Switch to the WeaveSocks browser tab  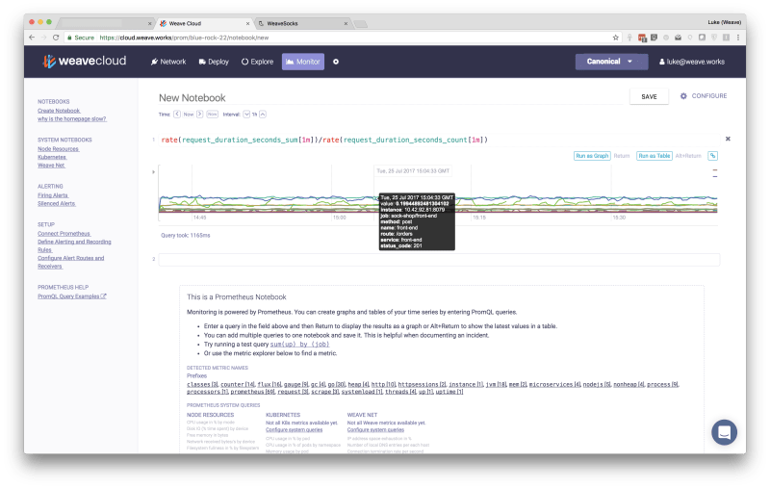(302, 23)
